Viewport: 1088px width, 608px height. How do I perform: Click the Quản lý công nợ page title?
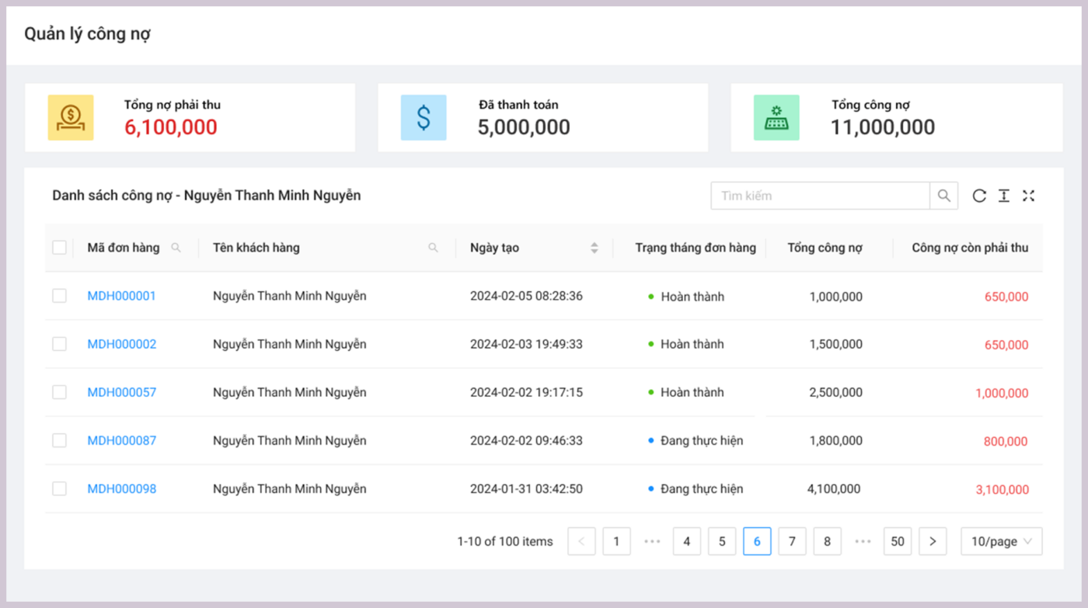87,34
